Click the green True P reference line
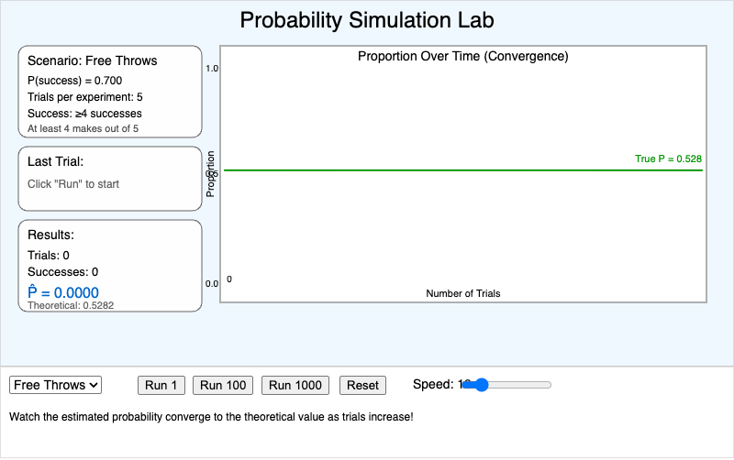This screenshot has width=734, height=460. pos(463,170)
